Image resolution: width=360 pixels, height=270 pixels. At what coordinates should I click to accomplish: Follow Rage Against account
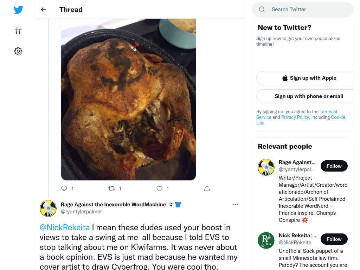click(x=334, y=166)
